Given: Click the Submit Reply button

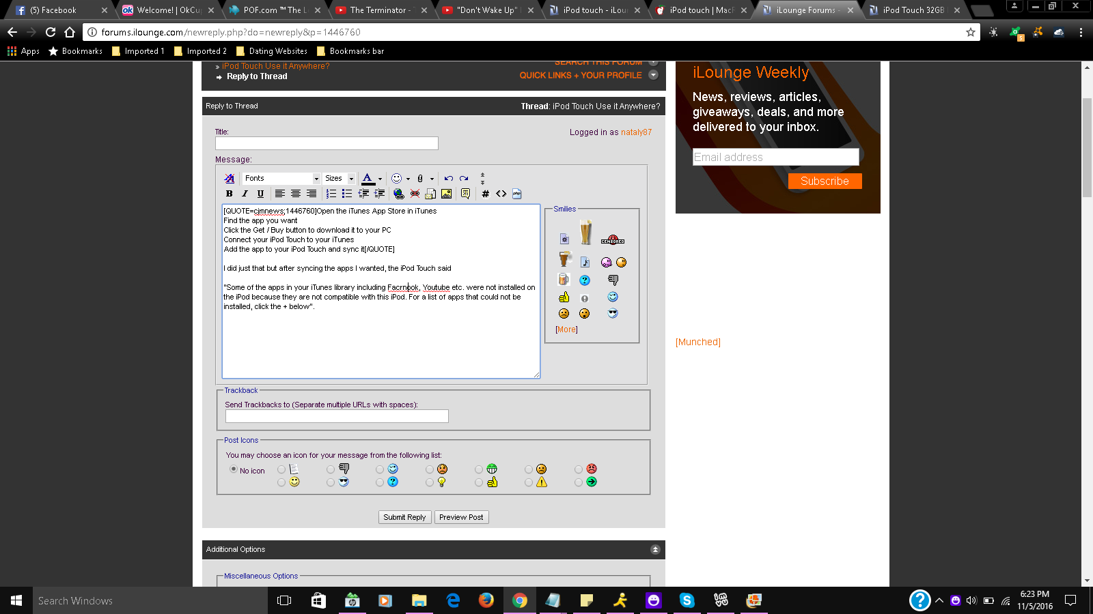Looking at the screenshot, I should click(404, 517).
